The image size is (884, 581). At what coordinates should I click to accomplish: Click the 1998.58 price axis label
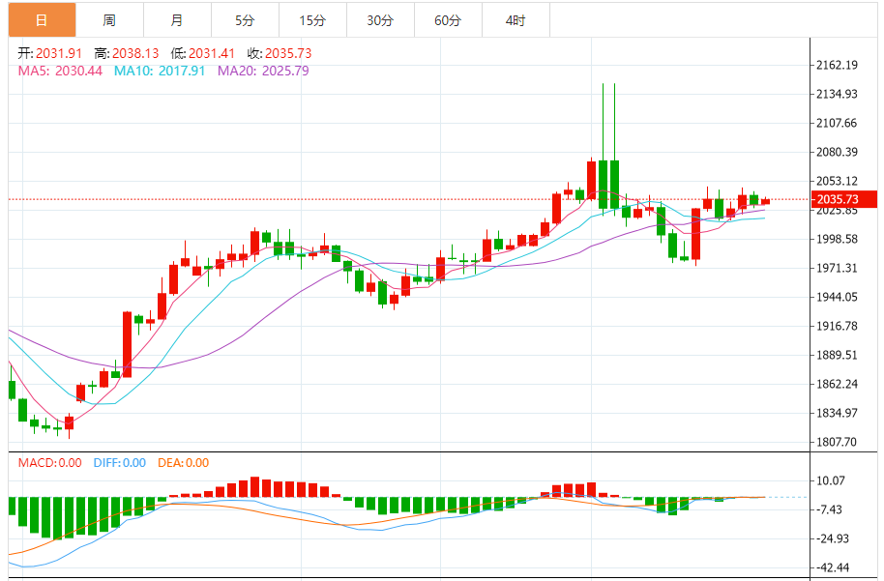point(837,239)
